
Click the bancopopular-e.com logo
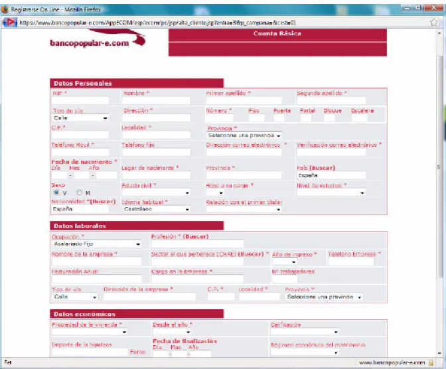point(98,39)
